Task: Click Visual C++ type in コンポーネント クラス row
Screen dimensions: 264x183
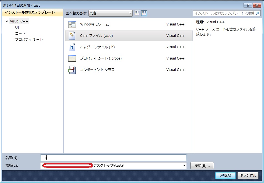Action: point(176,70)
